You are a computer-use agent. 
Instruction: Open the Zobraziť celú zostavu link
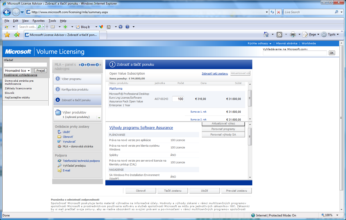click(x=215, y=74)
